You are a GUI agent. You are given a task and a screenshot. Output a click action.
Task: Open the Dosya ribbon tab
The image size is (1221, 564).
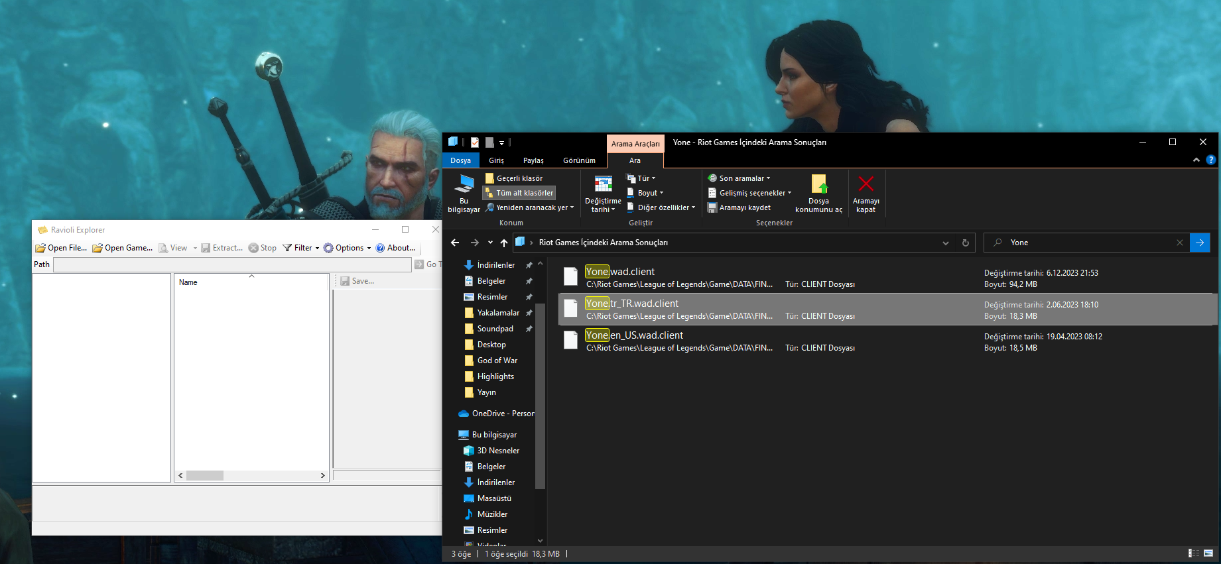tap(460, 160)
